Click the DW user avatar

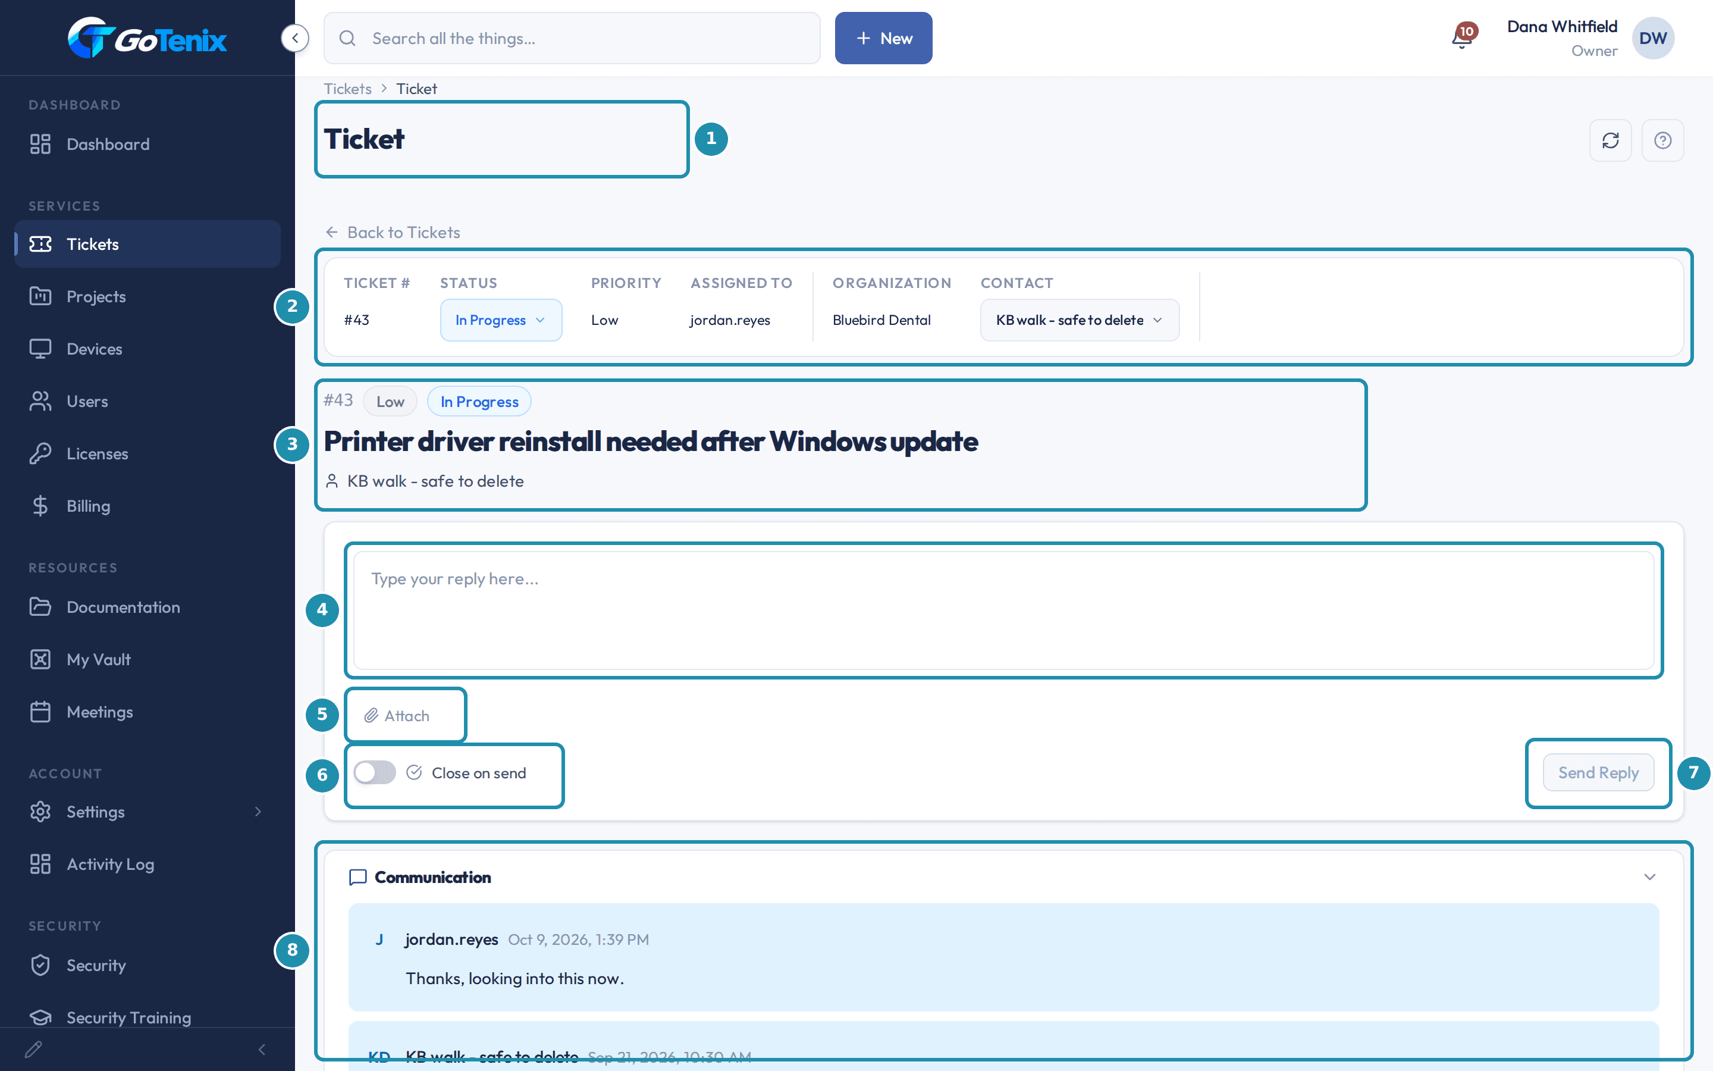[x=1653, y=38]
